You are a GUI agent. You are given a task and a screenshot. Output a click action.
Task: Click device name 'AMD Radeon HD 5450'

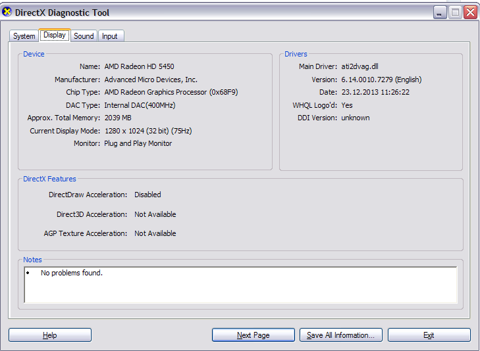click(x=140, y=66)
